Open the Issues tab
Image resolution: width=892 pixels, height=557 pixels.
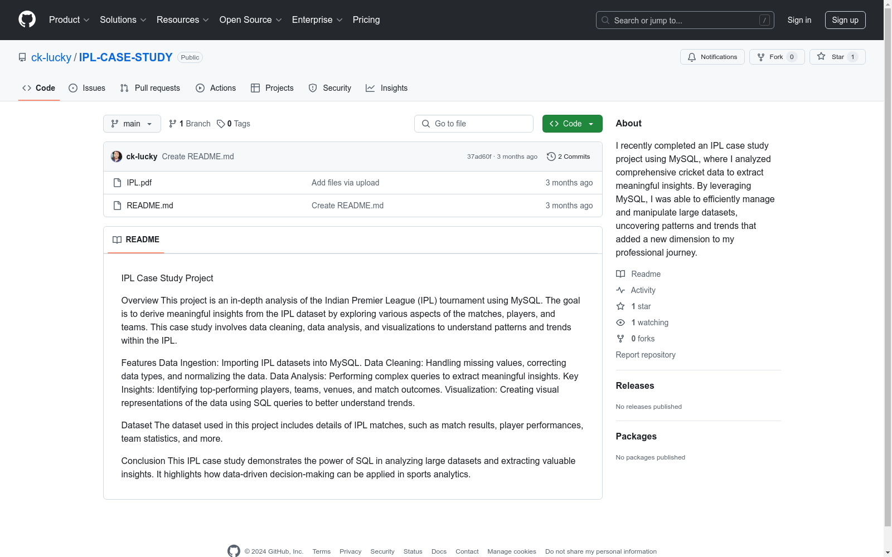pos(87,88)
